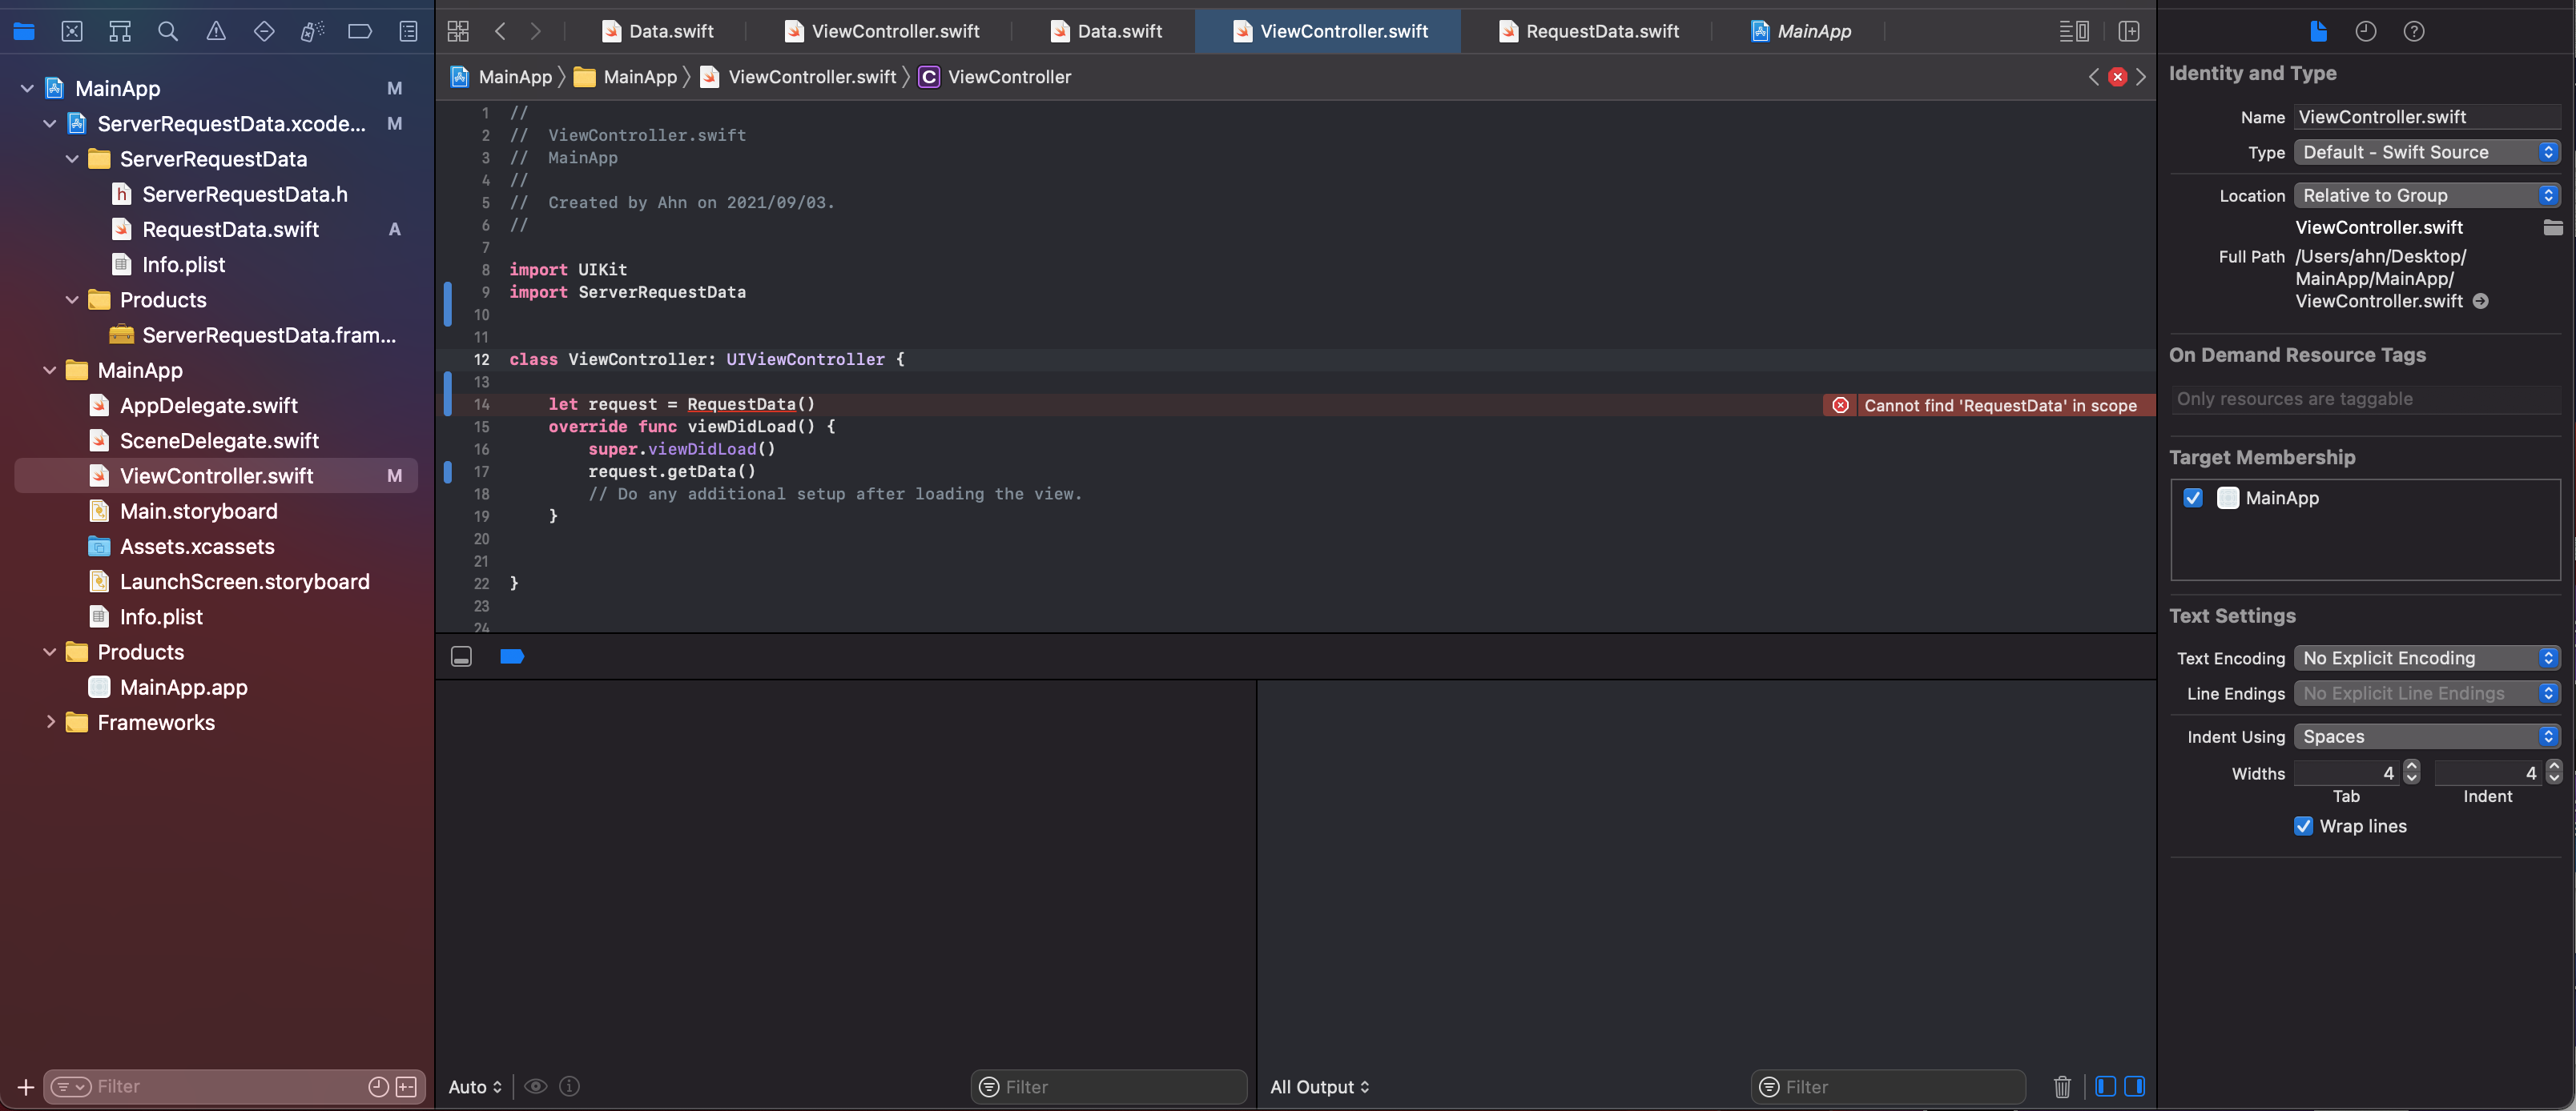Toggle the Wrap lines checkbox
This screenshot has width=2576, height=1111.
pyautogui.click(x=2303, y=826)
